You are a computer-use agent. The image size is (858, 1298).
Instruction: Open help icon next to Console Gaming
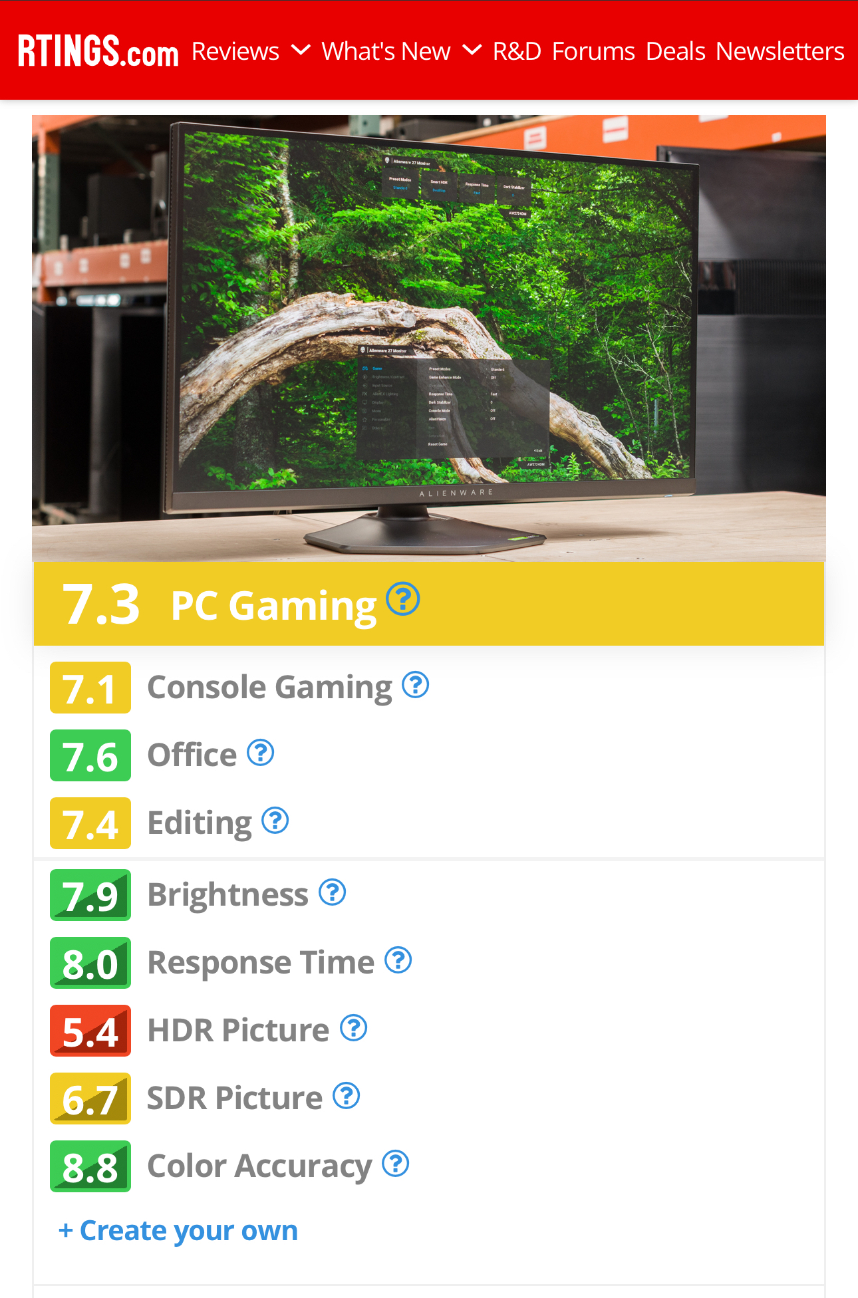coord(416,685)
